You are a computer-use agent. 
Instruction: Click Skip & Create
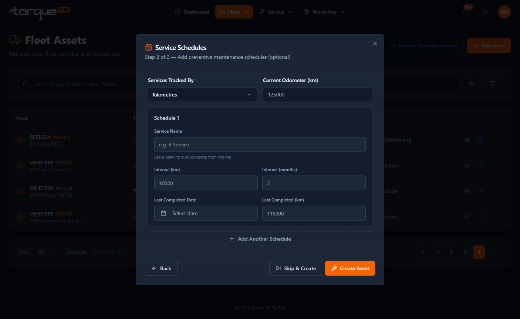(x=296, y=268)
